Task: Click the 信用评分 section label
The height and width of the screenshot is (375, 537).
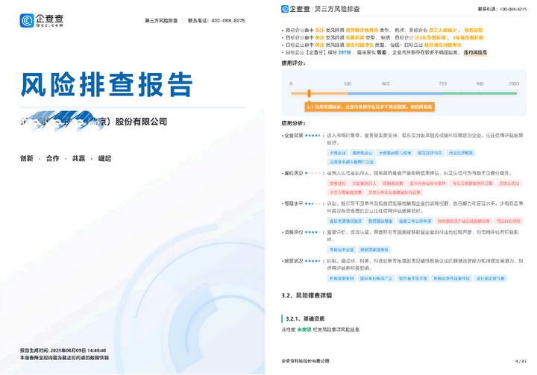Action: tap(293, 63)
